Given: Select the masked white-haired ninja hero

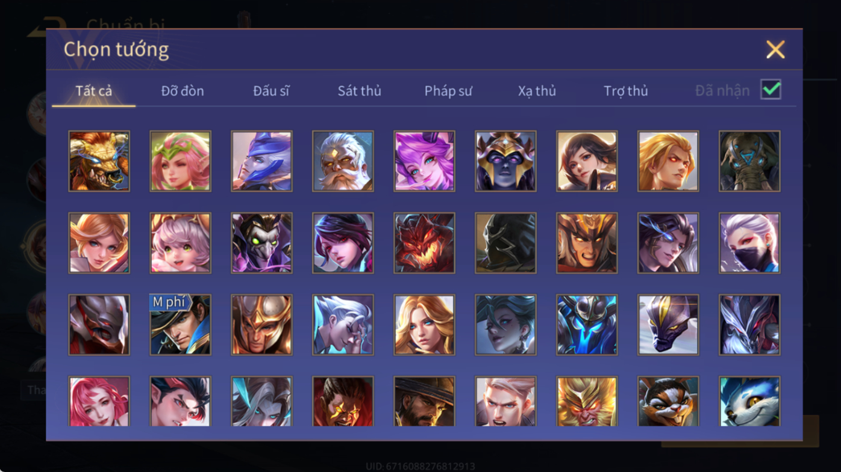Looking at the screenshot, I should pos(749,243).
